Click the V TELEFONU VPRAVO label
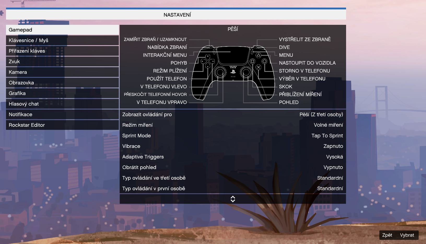Screen dimensions: 426x244 (x=162, y=102)
